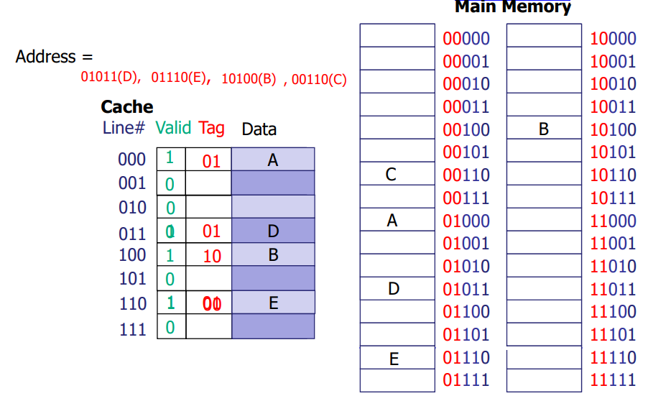The image size is (648, 396).
Task: Click memory address label 00110
Action: click(466, 175)
